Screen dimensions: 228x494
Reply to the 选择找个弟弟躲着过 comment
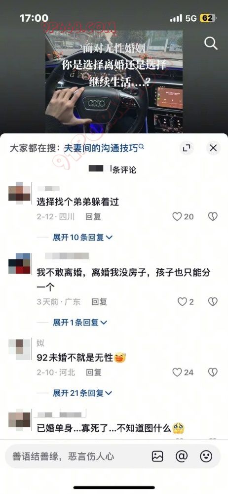(x=93, y=217)
